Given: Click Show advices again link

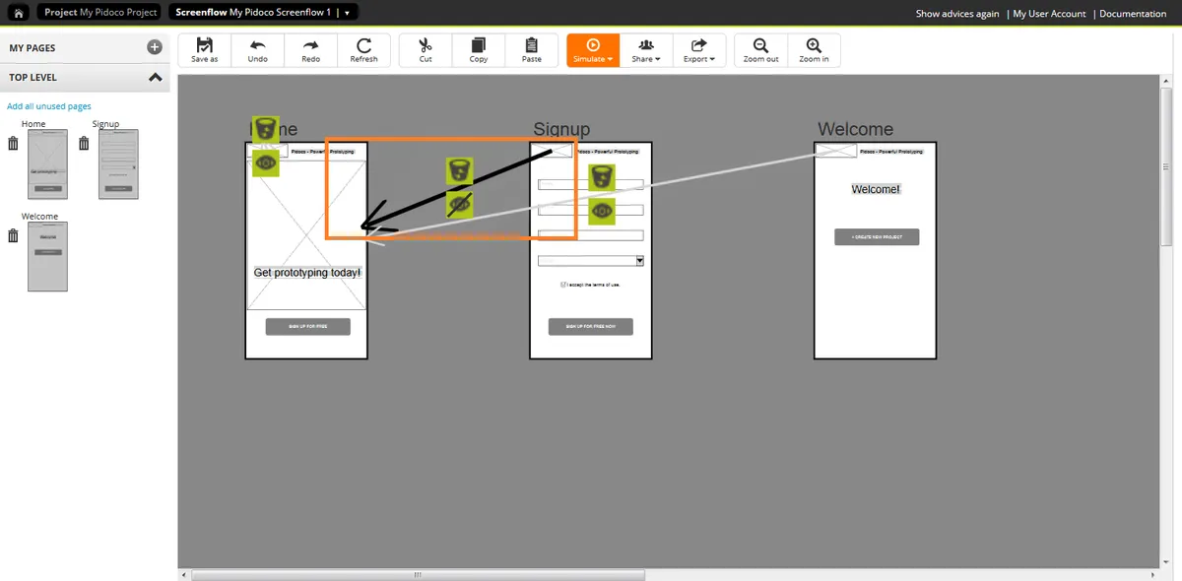Looking at the screenshot, I should (x=956, y=14).
